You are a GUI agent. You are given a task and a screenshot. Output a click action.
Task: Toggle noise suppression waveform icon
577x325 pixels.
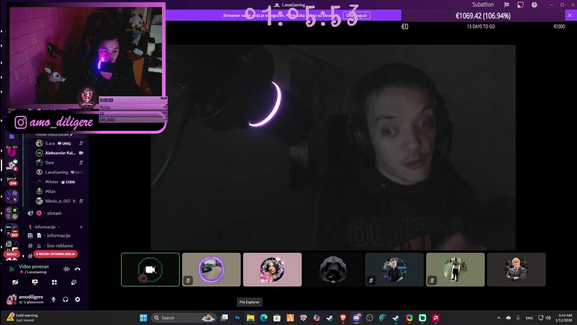click(66, 269)
